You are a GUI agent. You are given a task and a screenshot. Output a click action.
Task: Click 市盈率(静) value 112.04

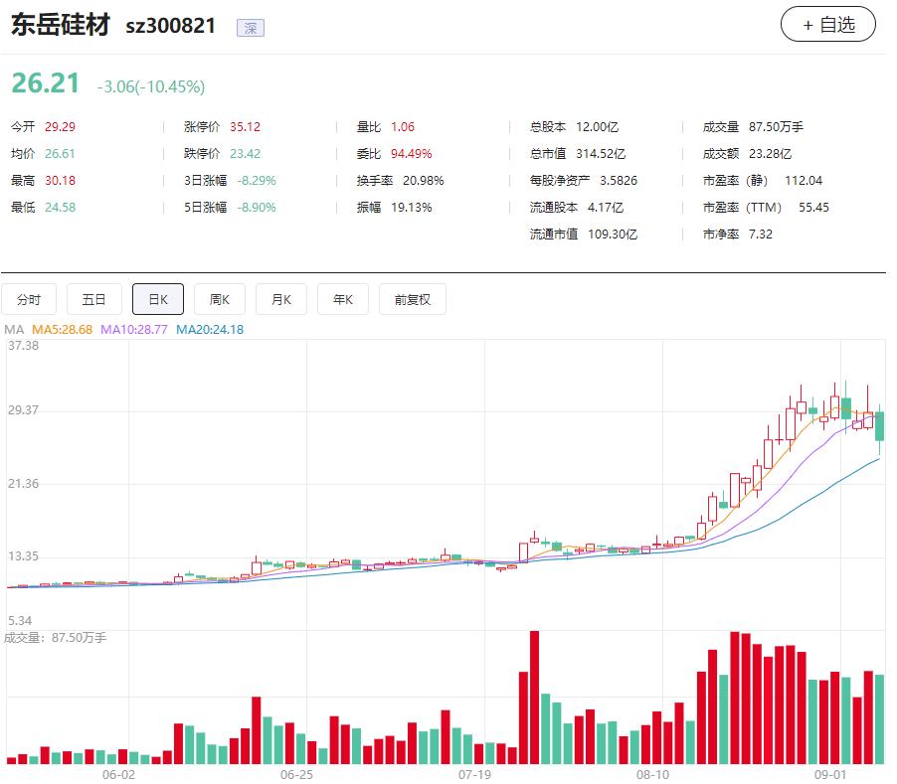(x=804, y=181)
